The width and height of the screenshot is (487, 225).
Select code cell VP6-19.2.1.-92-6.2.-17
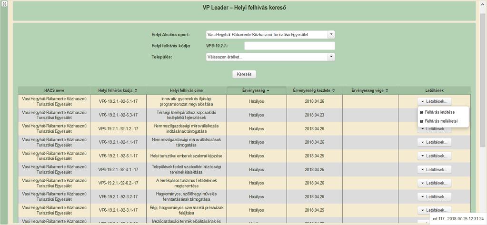118,183
